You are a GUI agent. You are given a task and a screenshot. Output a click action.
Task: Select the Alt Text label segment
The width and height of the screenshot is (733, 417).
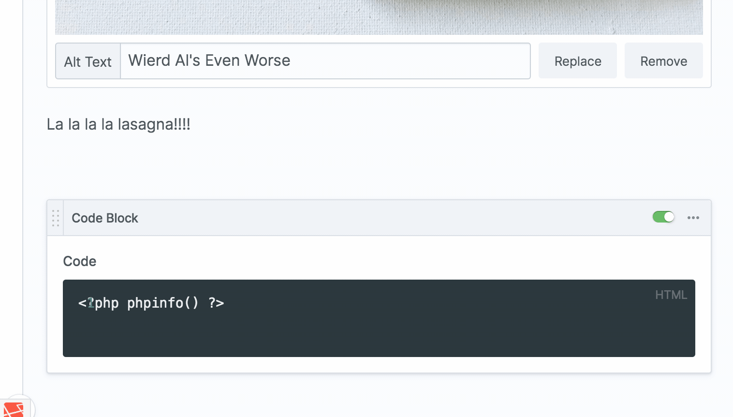88,61
